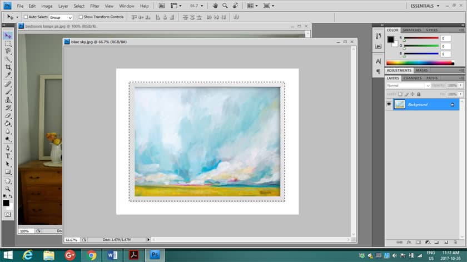Select the Rectangle shape tool
This screenshot has height=262, width=467.
(8, 172)
